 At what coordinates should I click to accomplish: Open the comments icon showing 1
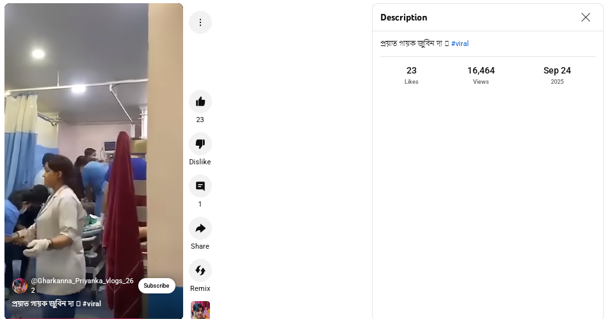(x=200, y=186)
